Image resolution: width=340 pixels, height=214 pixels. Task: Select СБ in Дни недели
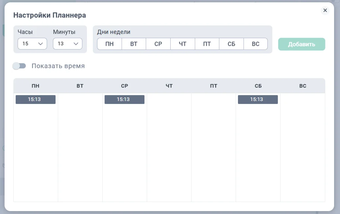pos(231,44)
